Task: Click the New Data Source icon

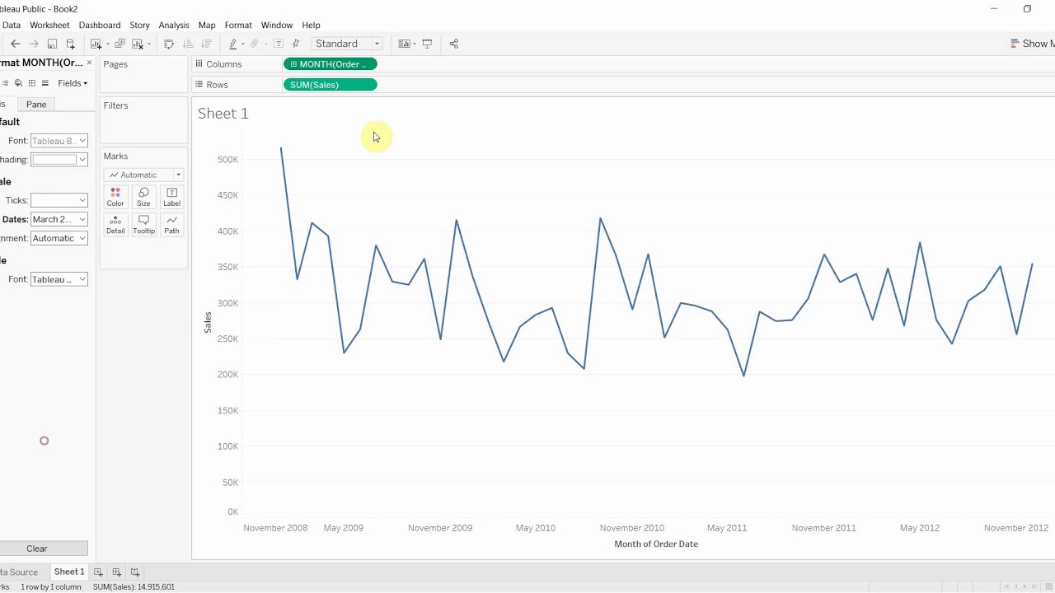Action: (70, 44)
